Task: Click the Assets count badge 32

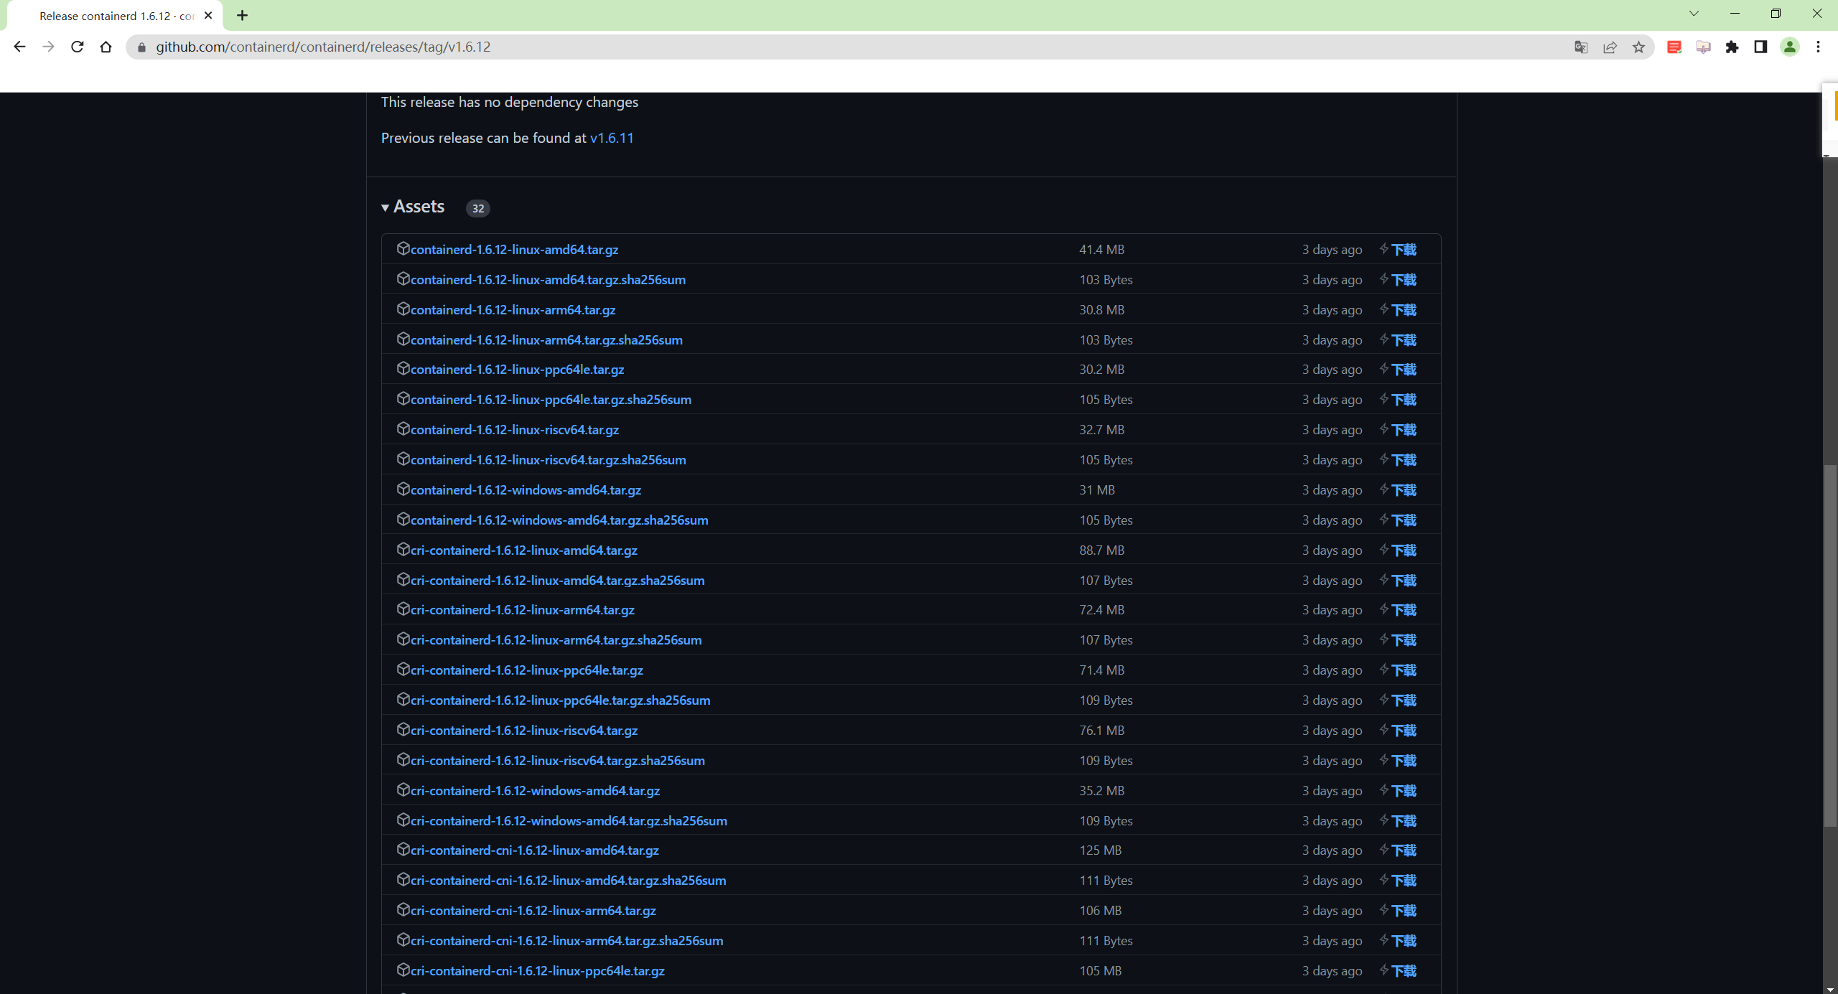Action: click(x=478, y=208)
